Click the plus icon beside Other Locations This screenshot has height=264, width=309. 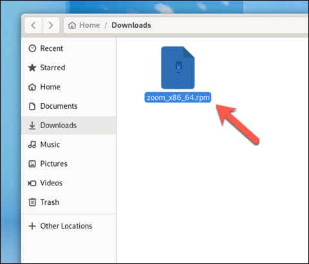(x=32, y=226)
